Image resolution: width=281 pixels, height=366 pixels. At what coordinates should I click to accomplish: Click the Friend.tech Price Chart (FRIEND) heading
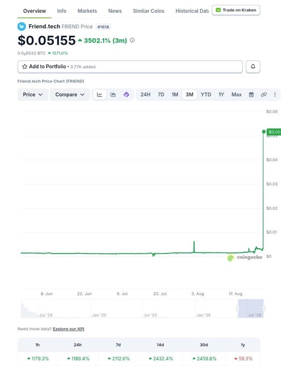[51, 81]
